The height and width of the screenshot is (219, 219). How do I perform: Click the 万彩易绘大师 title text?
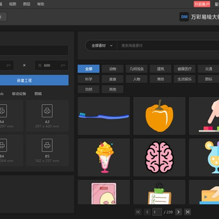pos(205,17)
